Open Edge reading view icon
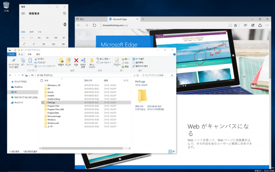Screen dimensions: 275x172 [230, 25]
